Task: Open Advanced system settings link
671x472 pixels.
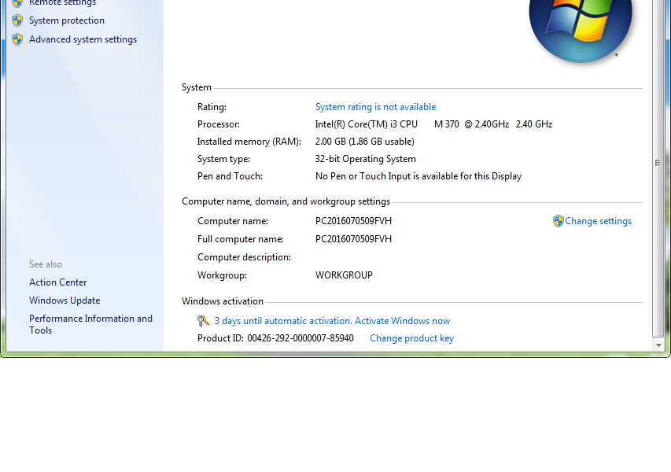Action: [x=83, y=39]
